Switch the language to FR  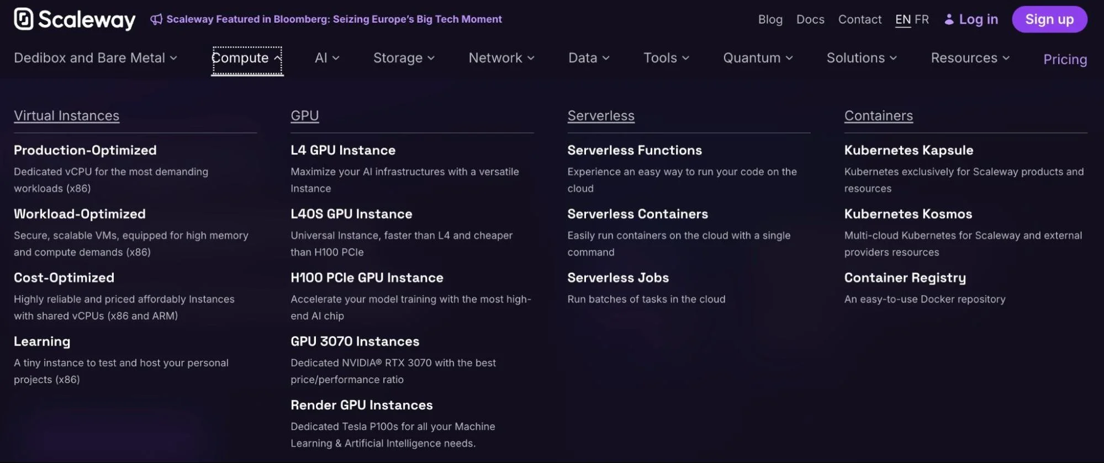(x=922, y=19)
